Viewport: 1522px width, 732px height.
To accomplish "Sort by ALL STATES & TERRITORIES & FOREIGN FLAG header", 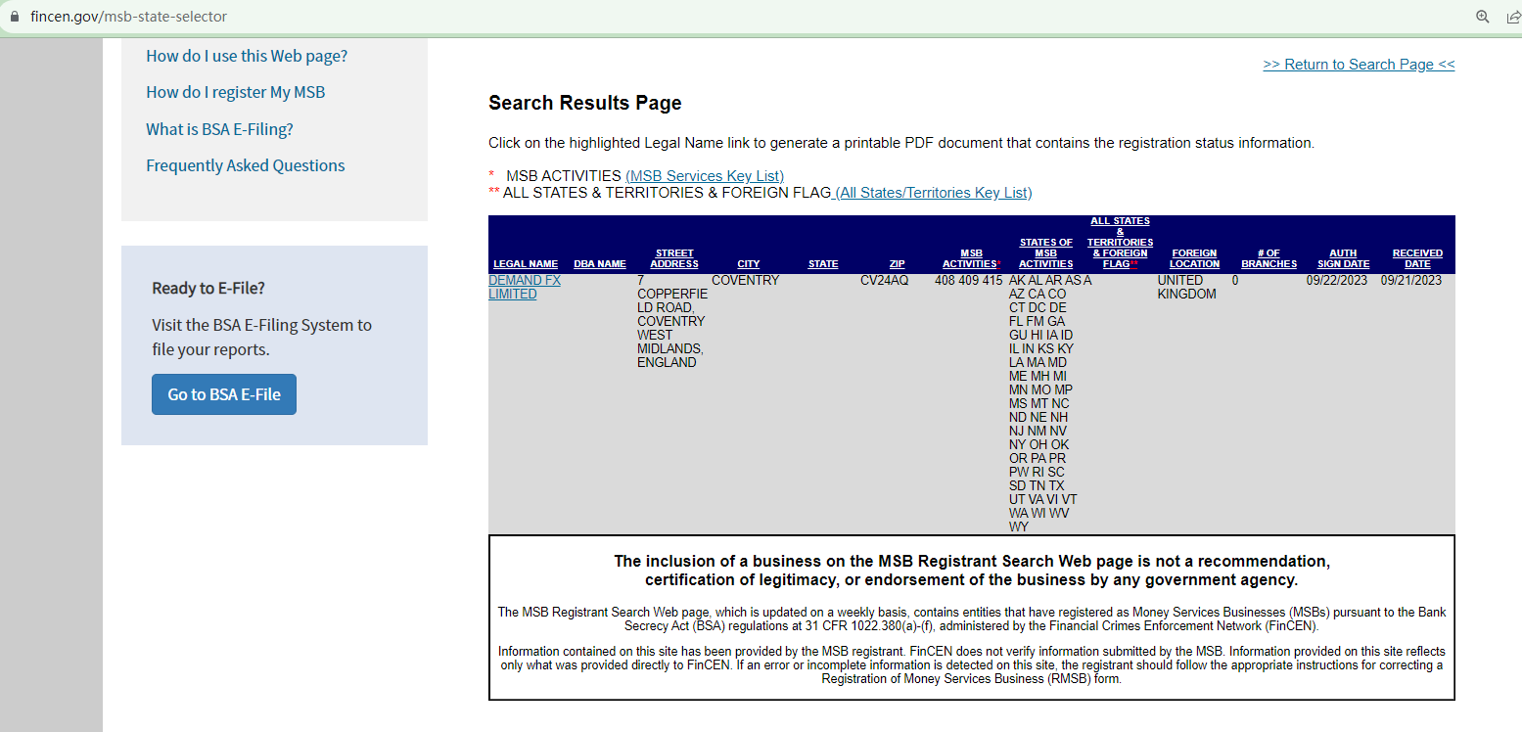I will (1121, 243).
